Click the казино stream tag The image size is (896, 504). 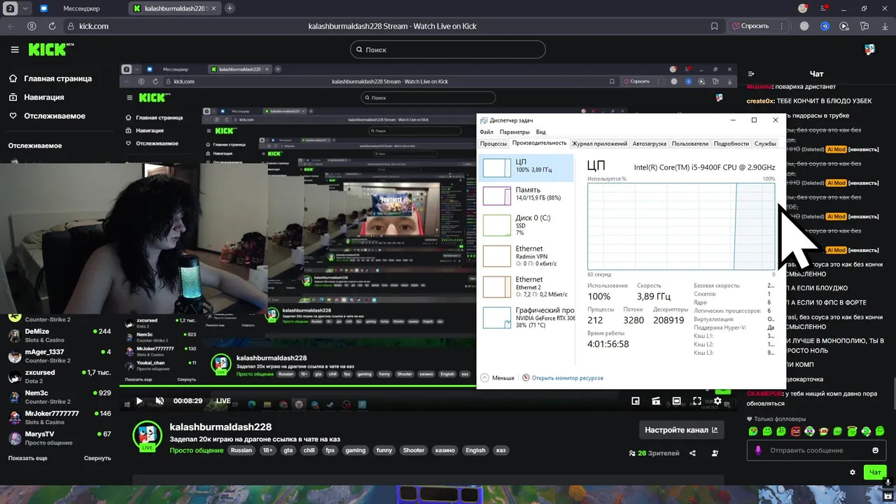[444, 450]
